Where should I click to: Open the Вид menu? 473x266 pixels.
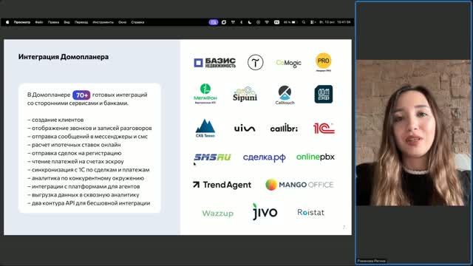(x=67, y=22)
